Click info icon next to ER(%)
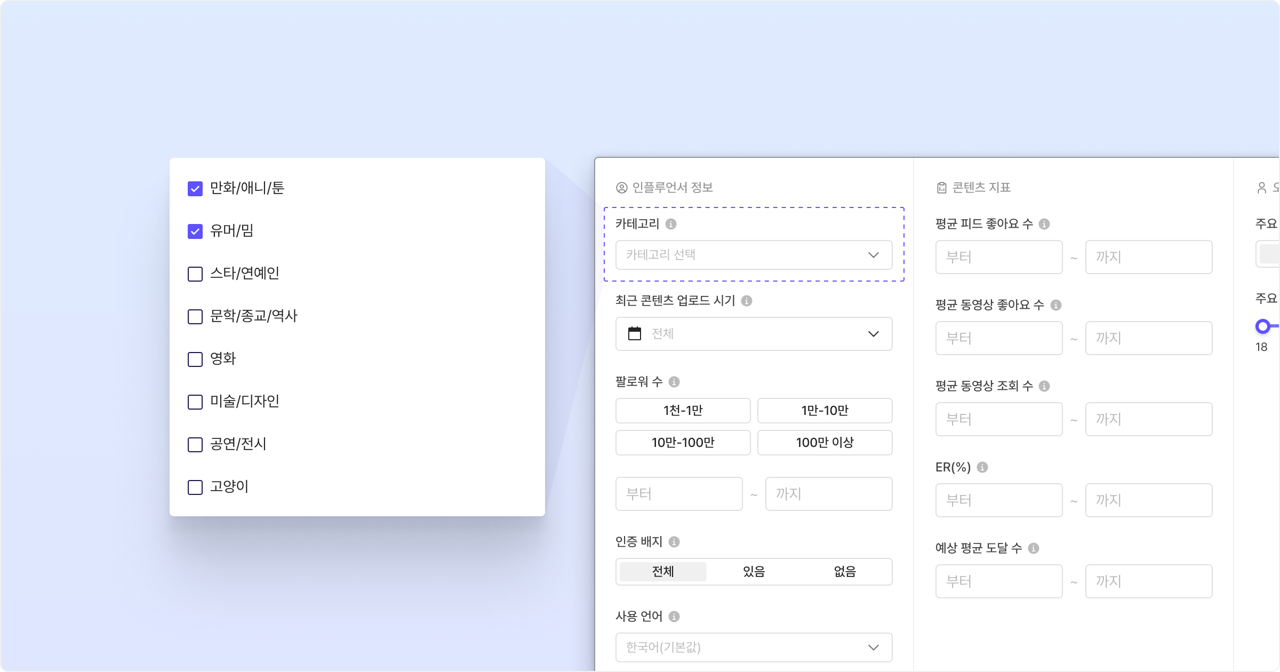Screen dimensions: 1280x672 coord(982,467)
